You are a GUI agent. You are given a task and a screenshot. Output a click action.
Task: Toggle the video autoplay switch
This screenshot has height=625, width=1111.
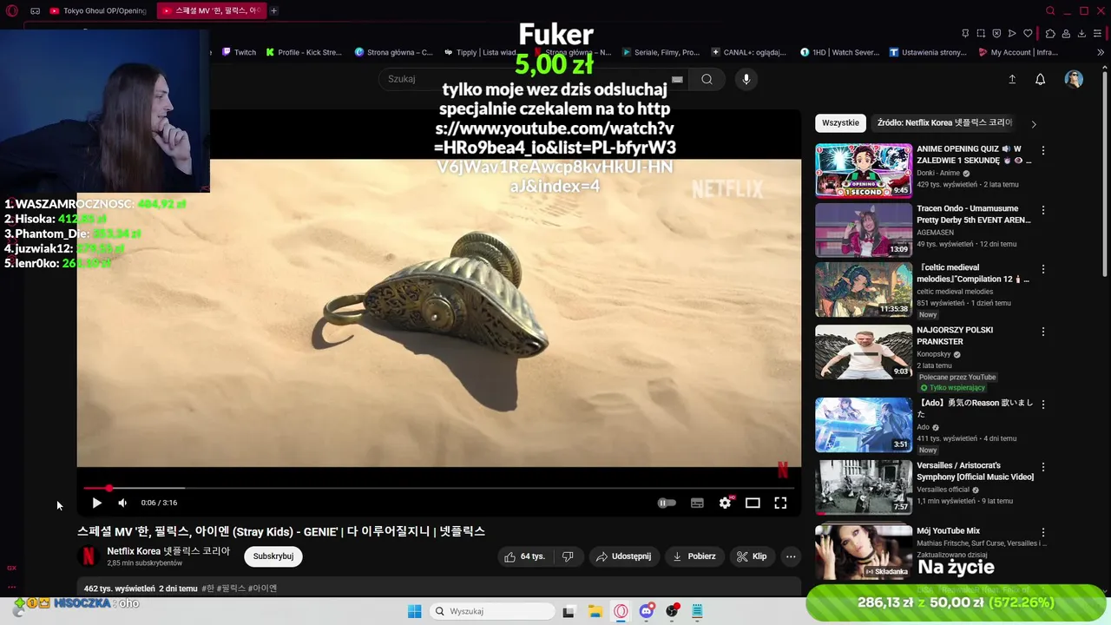coord(667,503)
